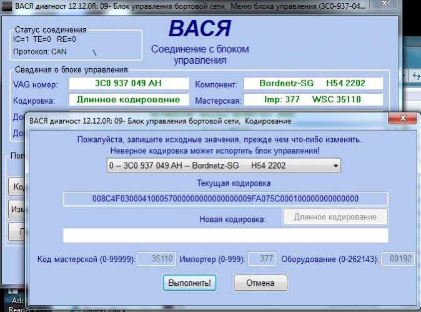Click the sync arrows icon in background window
The image size is (421, 312).
pyautogui.click(x=416, y=76)
